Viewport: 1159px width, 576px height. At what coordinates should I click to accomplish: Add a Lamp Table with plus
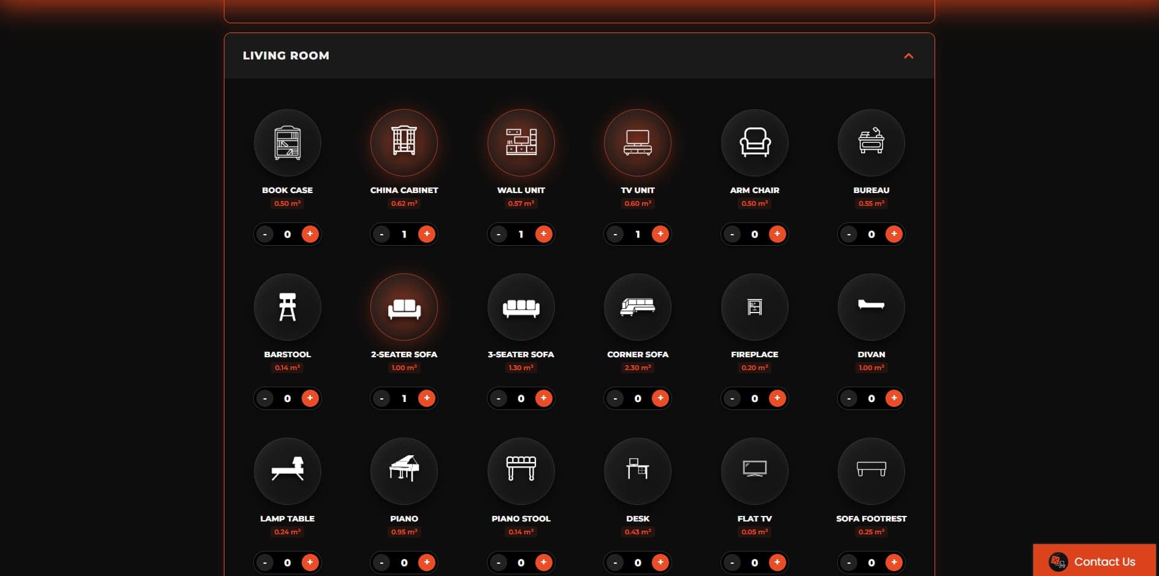310,563
